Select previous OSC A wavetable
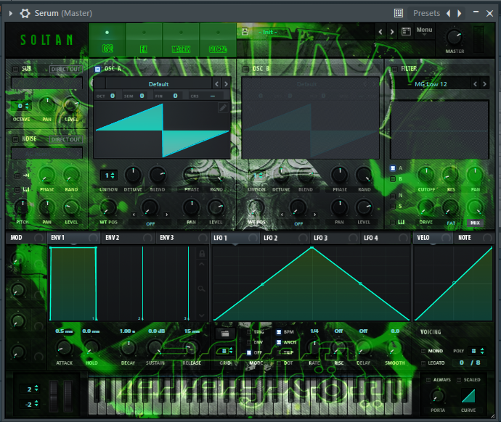This screenshot has width=501, height=422. point(217,84)
